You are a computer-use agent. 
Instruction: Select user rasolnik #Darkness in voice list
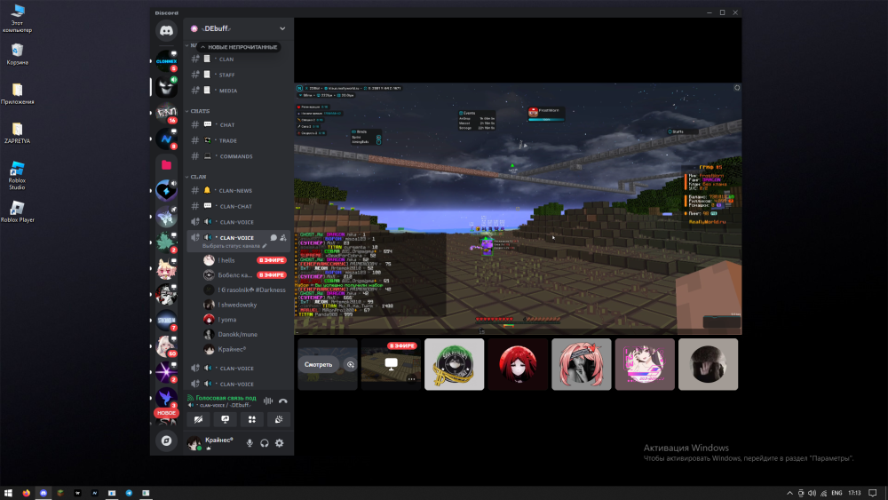[244, 290]
